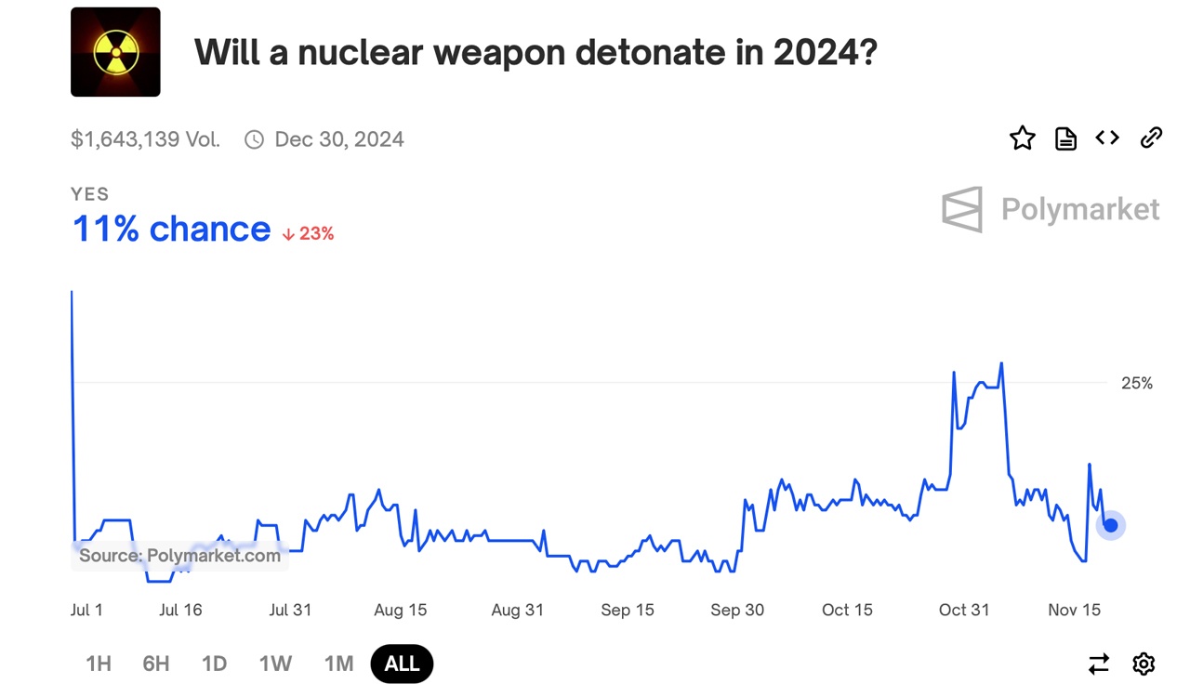The height and width of the screenshot is (697, 1190).
Task: Star this market to add to watchlist
Action: (x=1023, y=138)
